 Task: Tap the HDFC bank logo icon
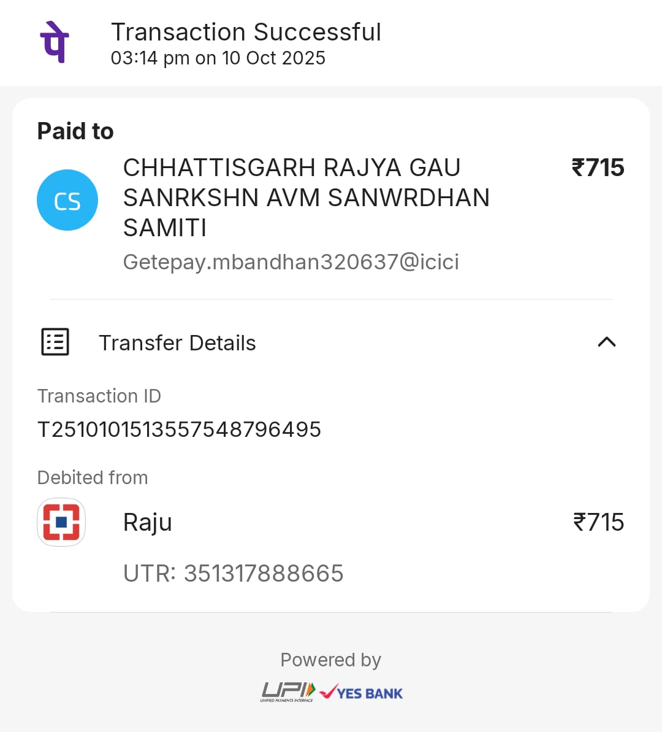tap(61, 522)
